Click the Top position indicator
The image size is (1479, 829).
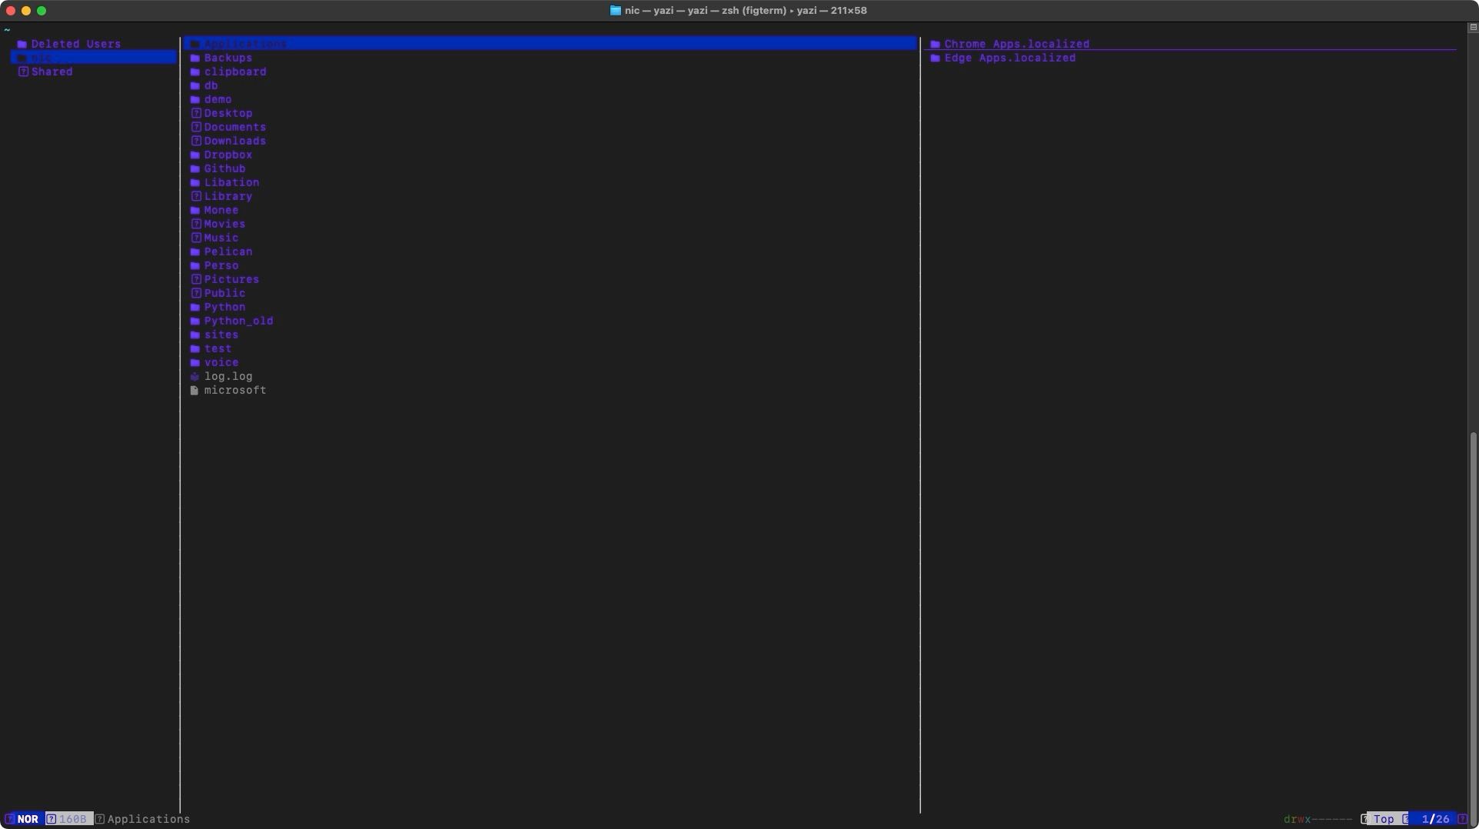[x=1384, y=819]
